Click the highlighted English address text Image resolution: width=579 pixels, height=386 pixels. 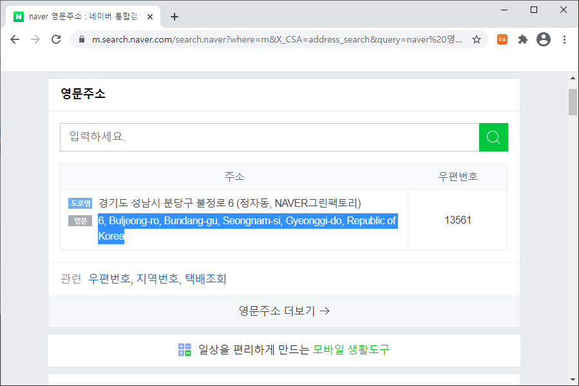pos(247,228)
